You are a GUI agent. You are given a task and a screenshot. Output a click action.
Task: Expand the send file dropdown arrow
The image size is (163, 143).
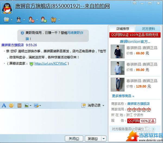pos(12,20)
